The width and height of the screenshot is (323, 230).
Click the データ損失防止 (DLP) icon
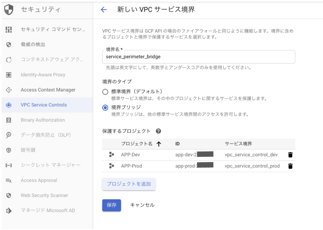click(9, 135)
